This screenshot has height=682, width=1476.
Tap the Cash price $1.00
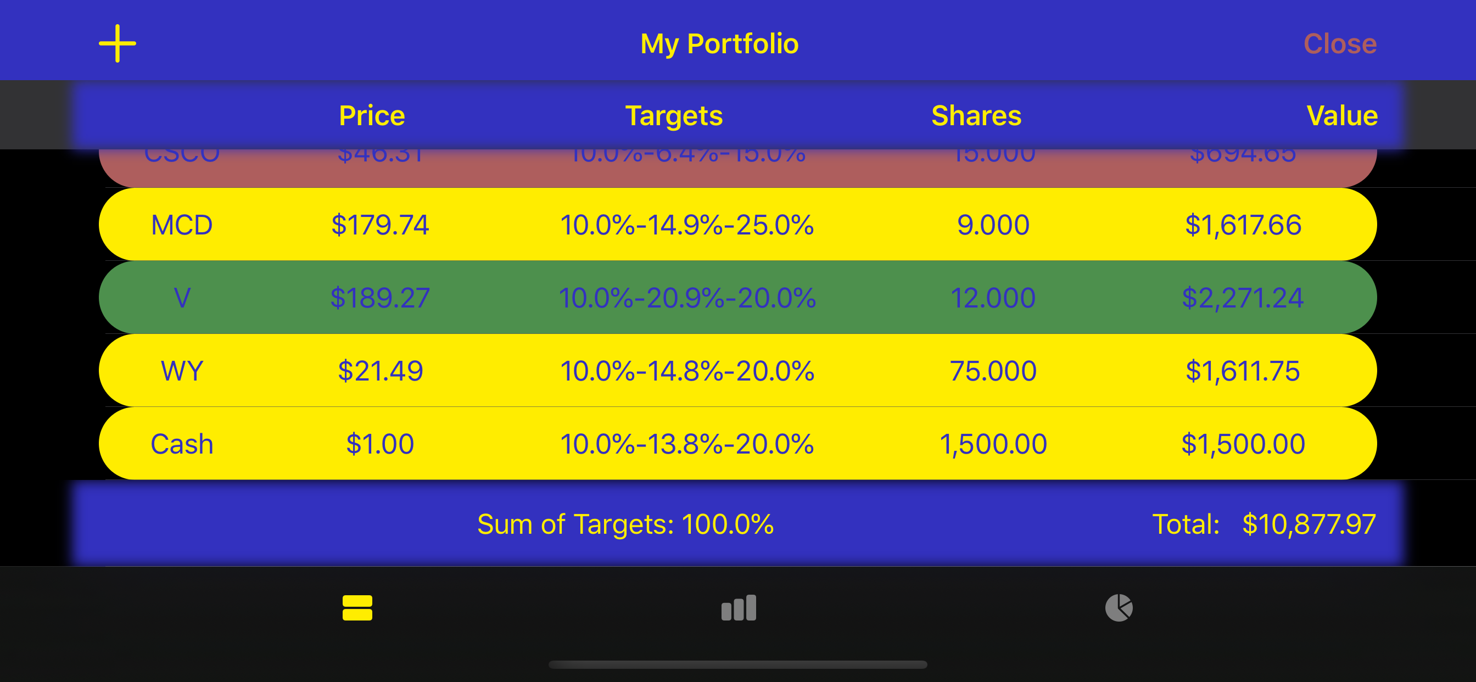[380, 444]
